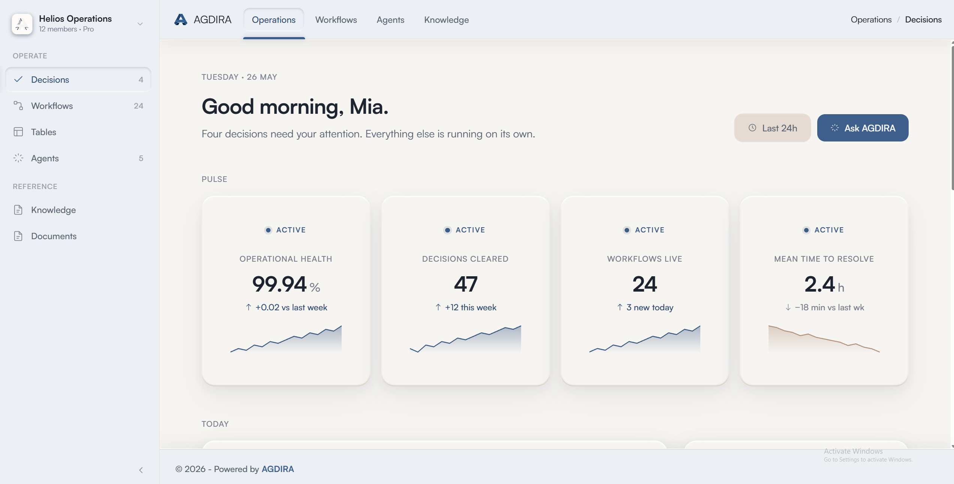
Task: Switch to the Operations tab
Action: tap(274, 20)
